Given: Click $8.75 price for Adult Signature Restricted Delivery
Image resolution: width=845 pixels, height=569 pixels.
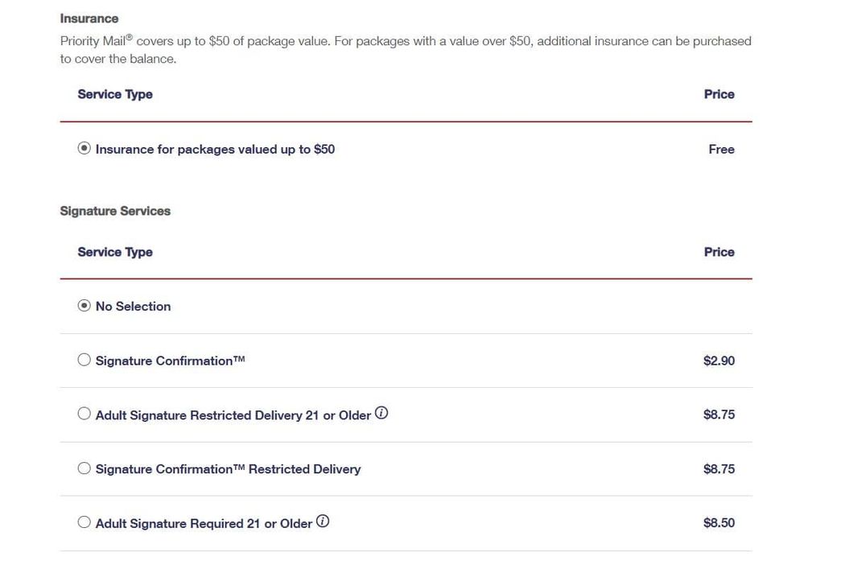Looking at the screenshot, I should coord(719,414).
